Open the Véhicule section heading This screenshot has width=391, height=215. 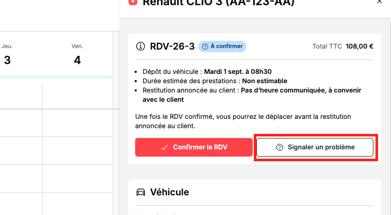tap(169, 192)
